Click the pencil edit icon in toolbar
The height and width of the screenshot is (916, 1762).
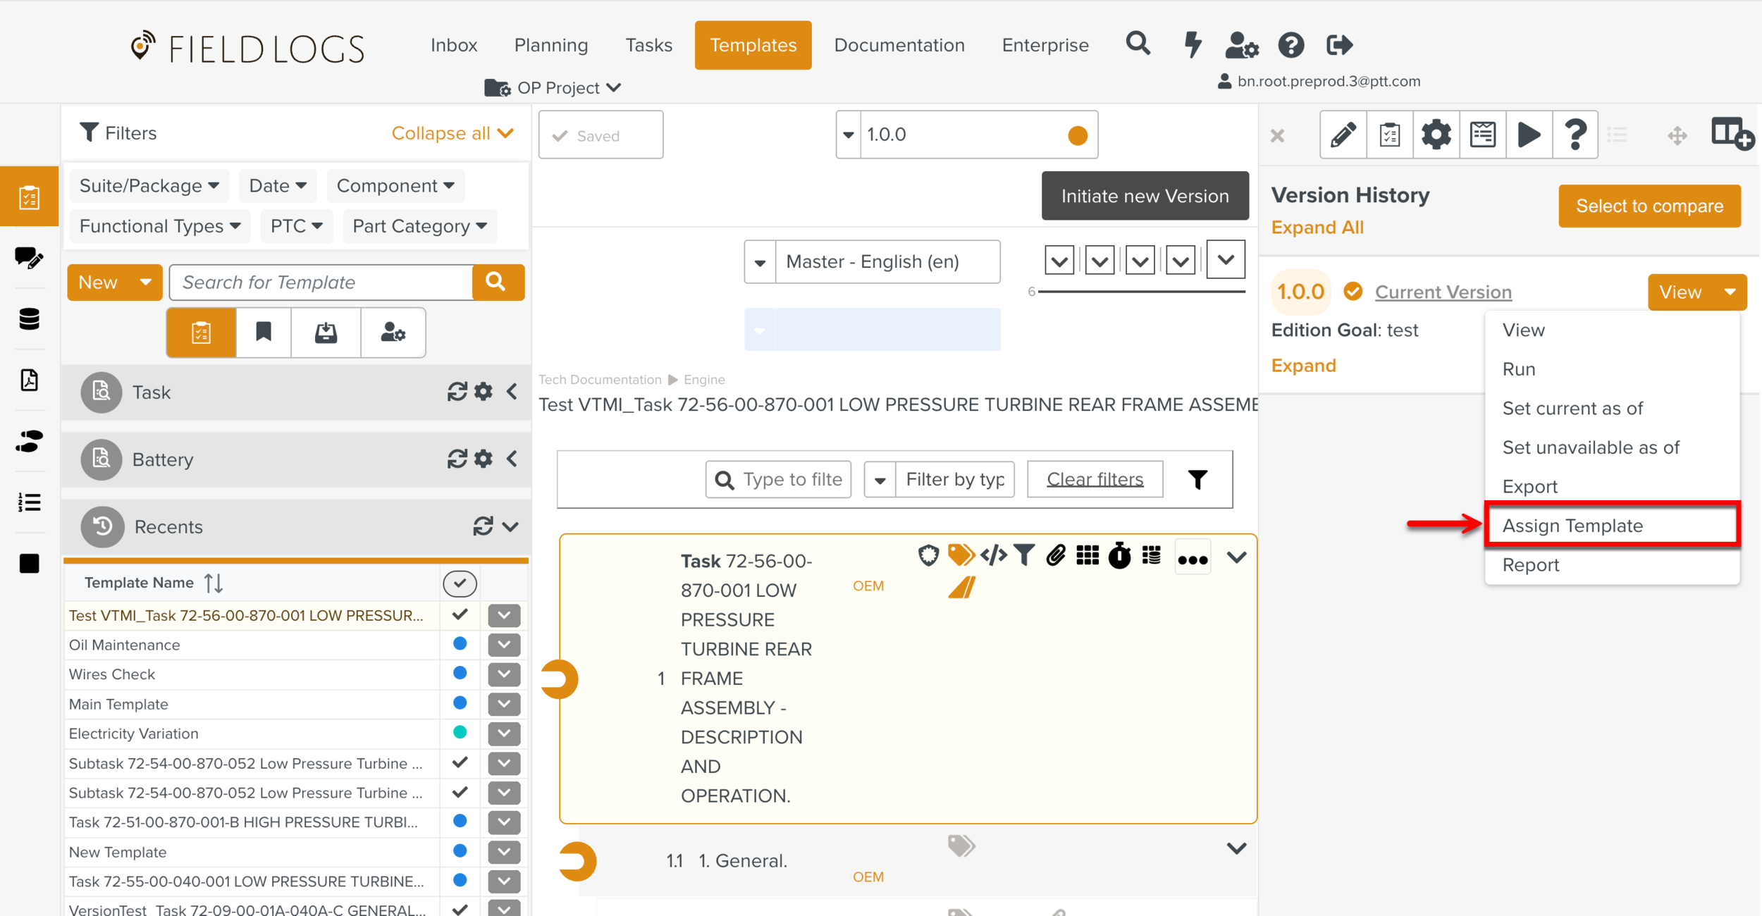point(1343,135)
